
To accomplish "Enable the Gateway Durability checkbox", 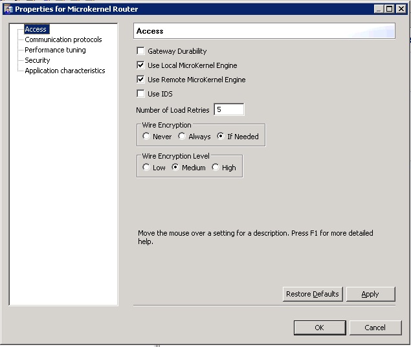I will 140,50.
